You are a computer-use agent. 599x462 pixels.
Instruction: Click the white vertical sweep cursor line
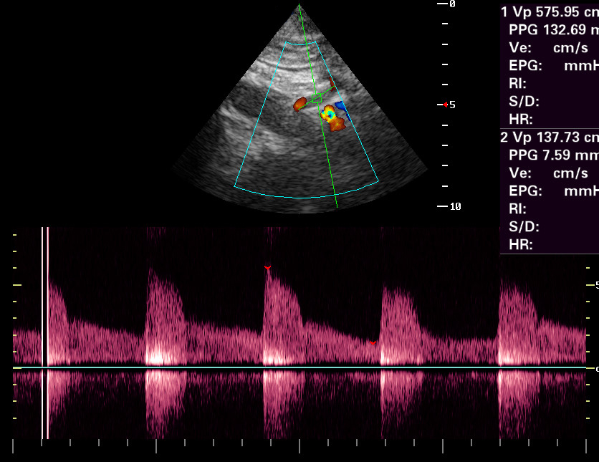[x=45, y=333]
